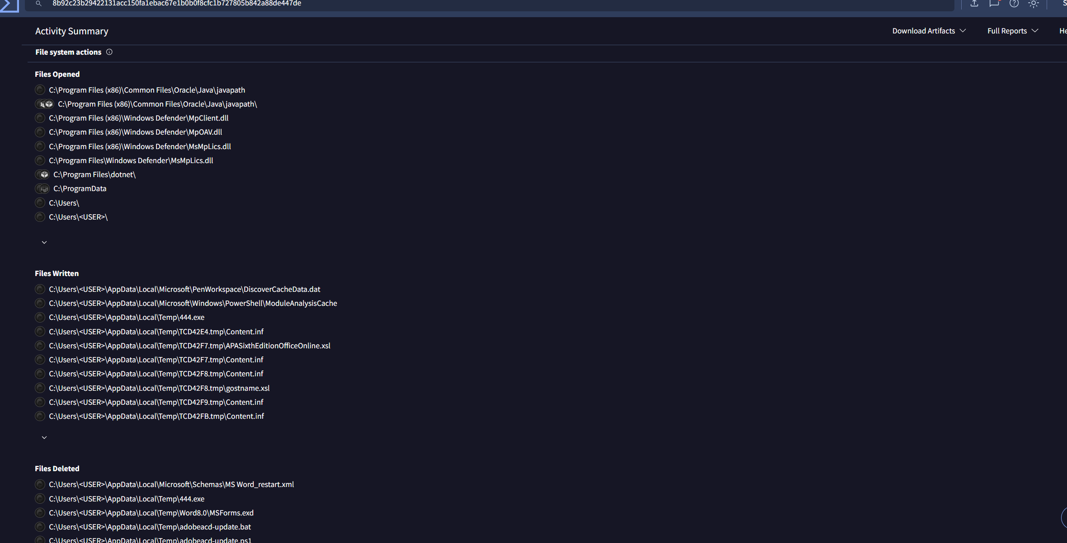Select TCD42F8.tmp\gostname.xsl path text
1067x543 pixels.
pyautogui.click(x=159, y=388)
